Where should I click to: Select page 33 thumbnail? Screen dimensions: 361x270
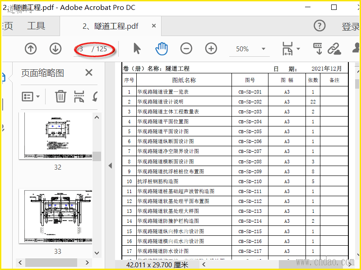click(x=56, y=216)
